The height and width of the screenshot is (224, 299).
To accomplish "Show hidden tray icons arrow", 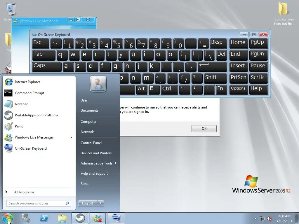I will 255,219.
